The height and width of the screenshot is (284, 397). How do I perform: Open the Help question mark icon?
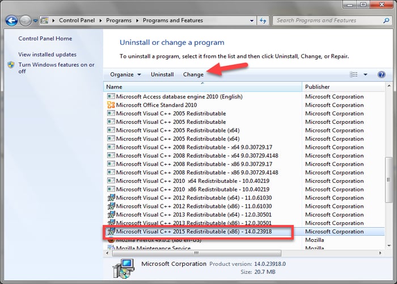click(x=381, y=74)
